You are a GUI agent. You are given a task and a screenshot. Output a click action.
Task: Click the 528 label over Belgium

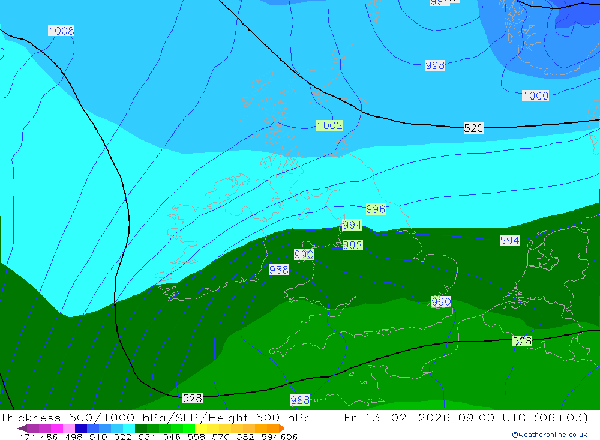[x=523, y=341]
